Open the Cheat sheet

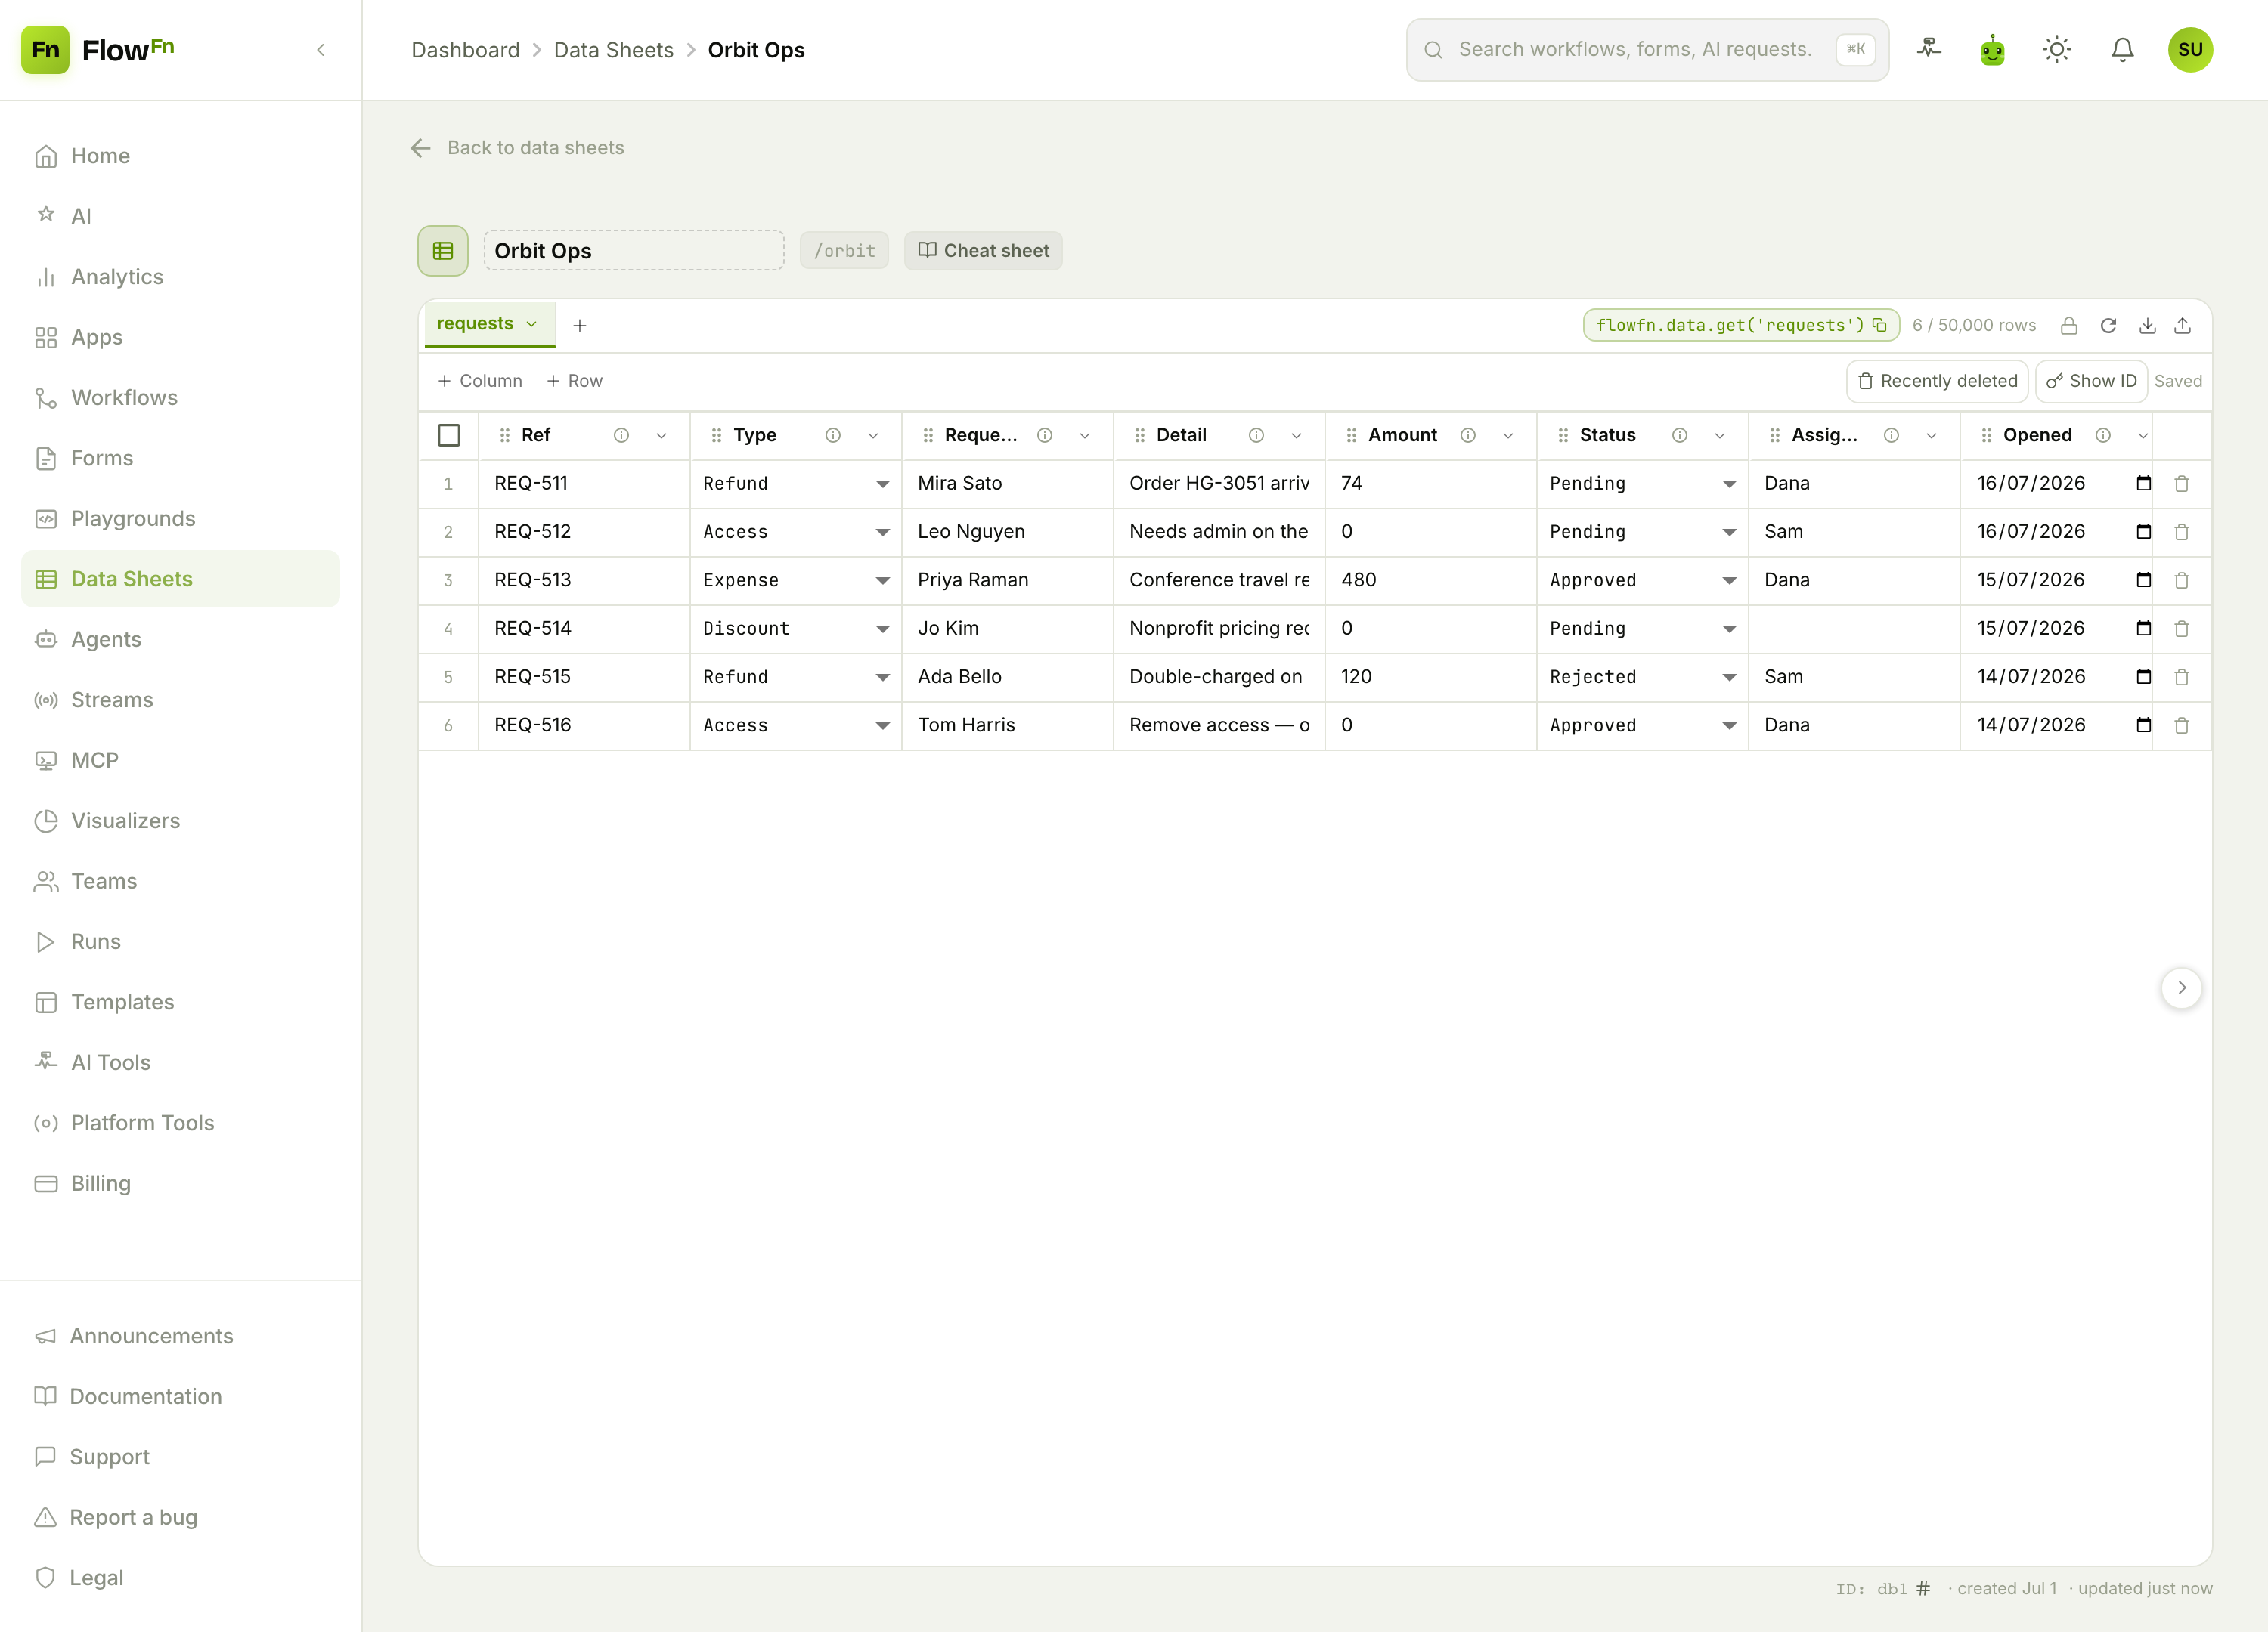(x=983, y=251)
